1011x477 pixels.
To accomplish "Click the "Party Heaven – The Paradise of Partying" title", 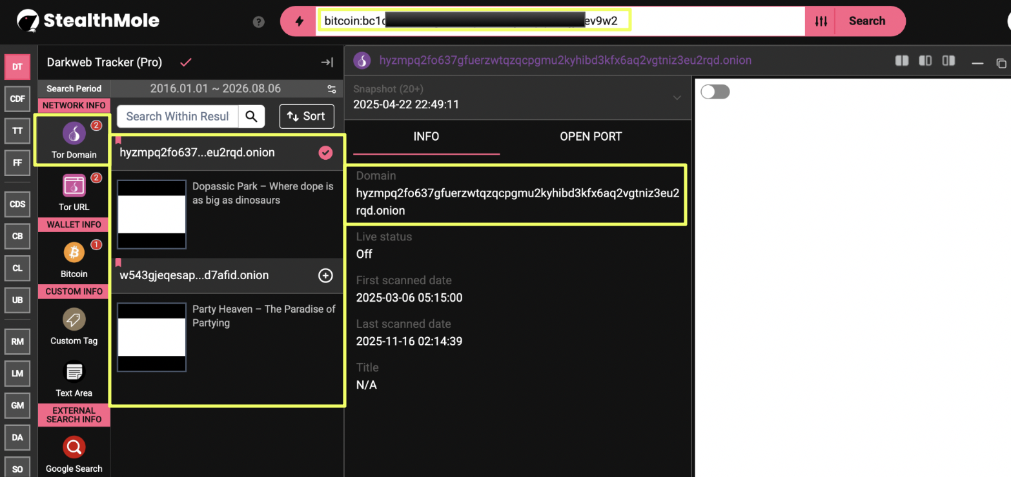I will [264, 316].
